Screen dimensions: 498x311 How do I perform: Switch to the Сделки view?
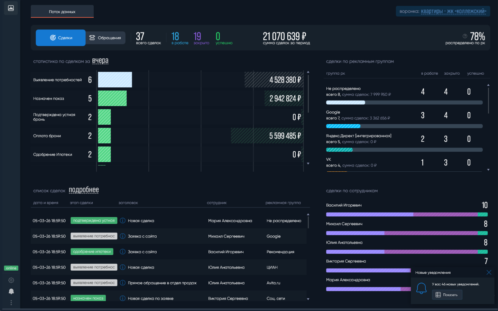tap(61, 38)
